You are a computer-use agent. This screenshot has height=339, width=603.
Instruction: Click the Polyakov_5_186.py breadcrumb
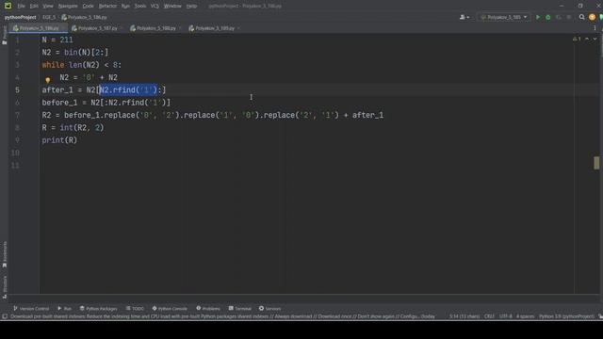tap(84, 17)
